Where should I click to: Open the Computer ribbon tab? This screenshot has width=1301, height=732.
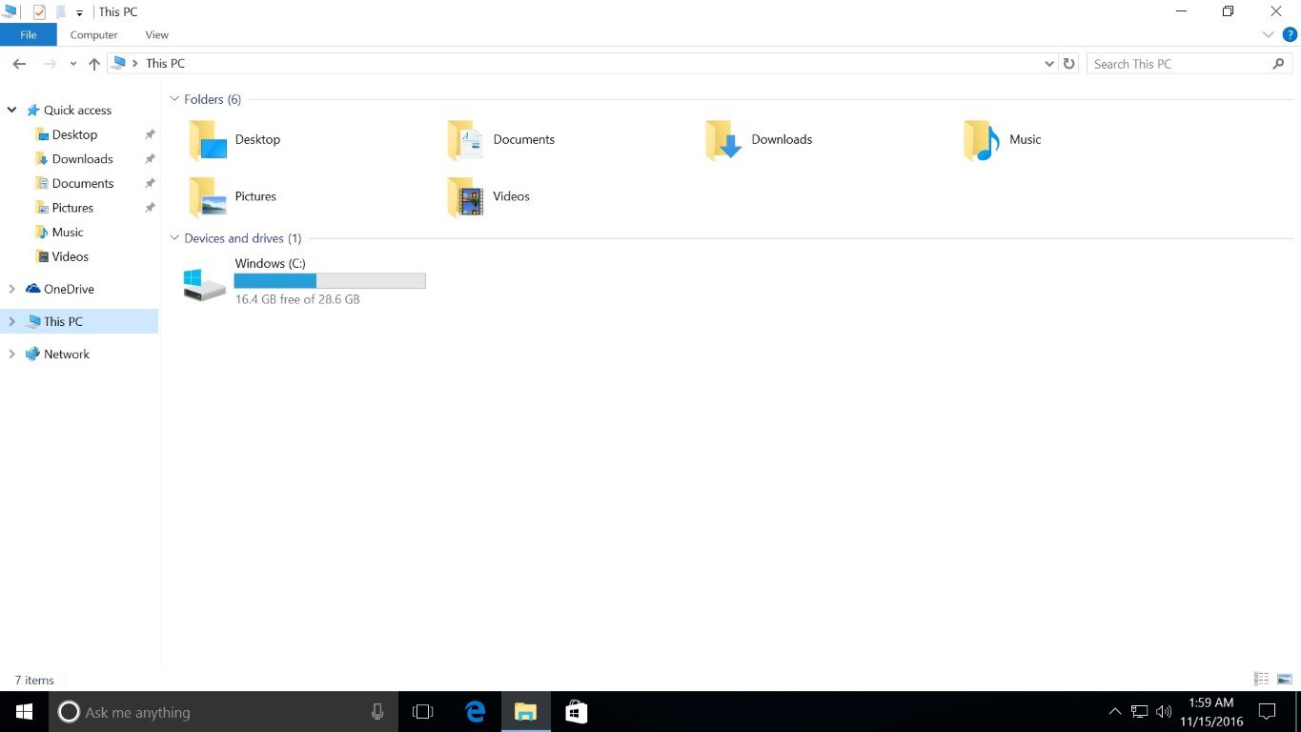pos(94,35)
